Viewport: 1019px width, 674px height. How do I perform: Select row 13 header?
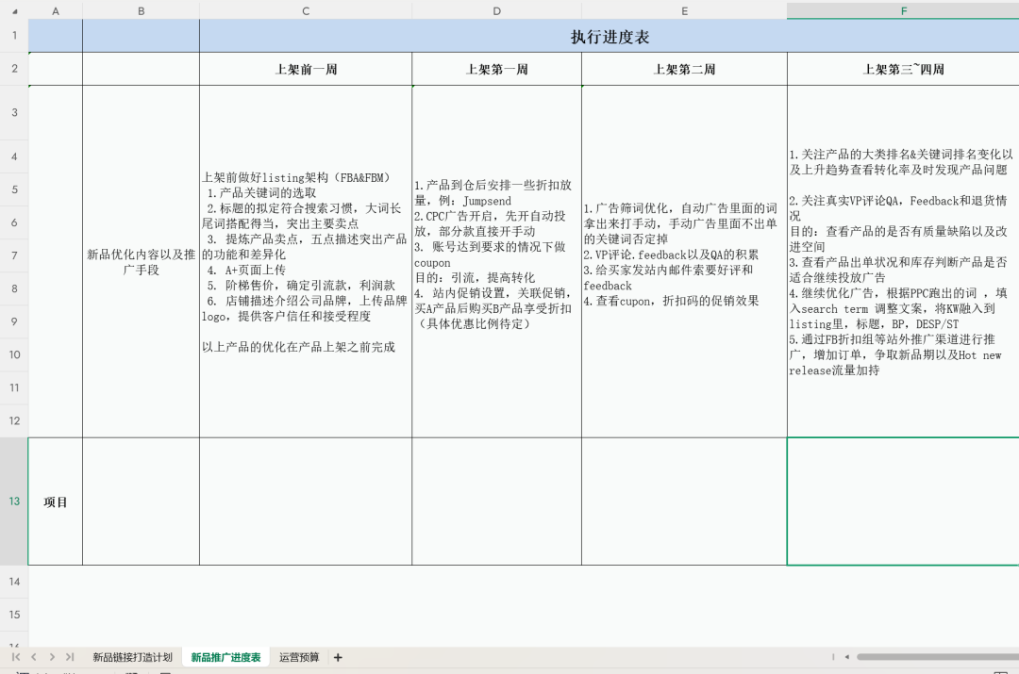coord(14,501)
